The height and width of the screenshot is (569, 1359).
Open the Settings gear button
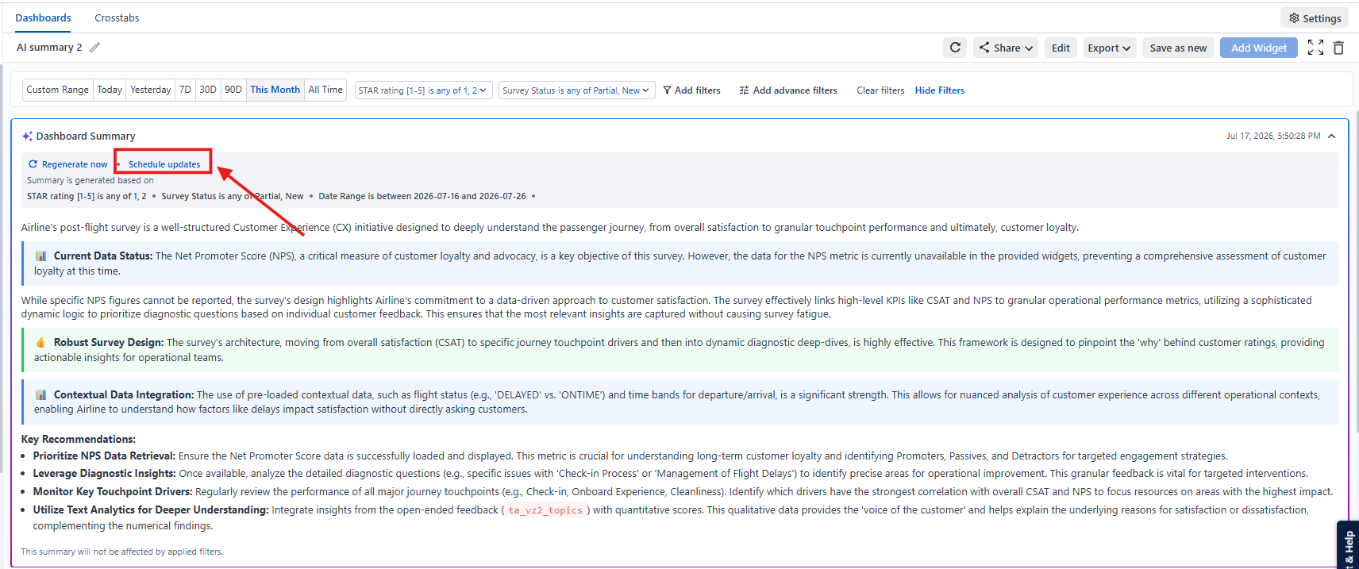coord(1315,18)
